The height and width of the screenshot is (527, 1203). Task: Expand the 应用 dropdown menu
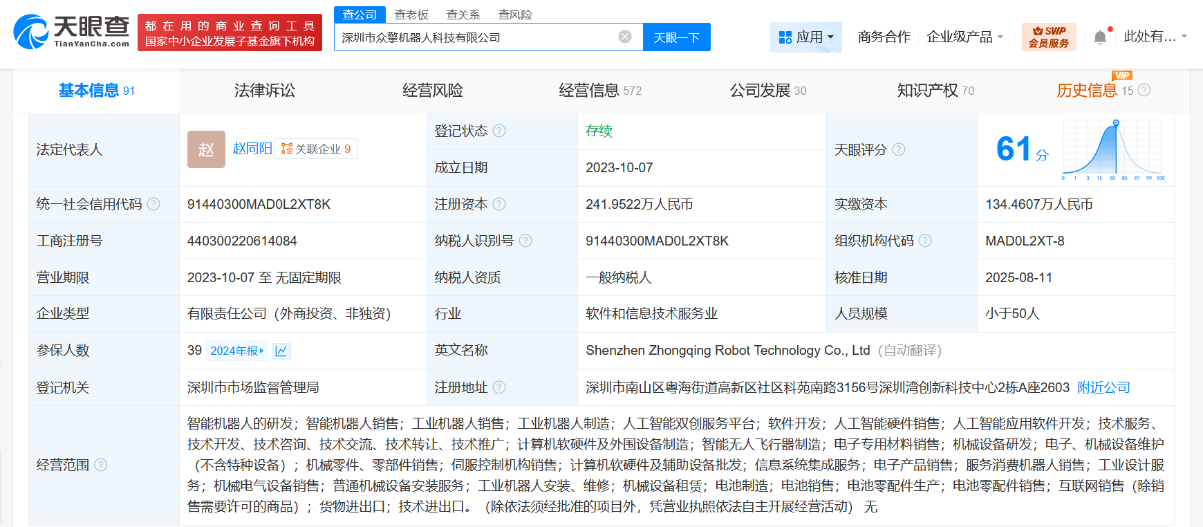point(806,37)
